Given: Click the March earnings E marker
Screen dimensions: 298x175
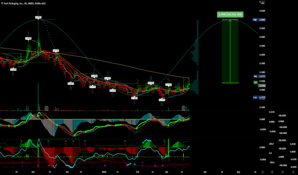Looking at the screenshot, I should 184,108.
